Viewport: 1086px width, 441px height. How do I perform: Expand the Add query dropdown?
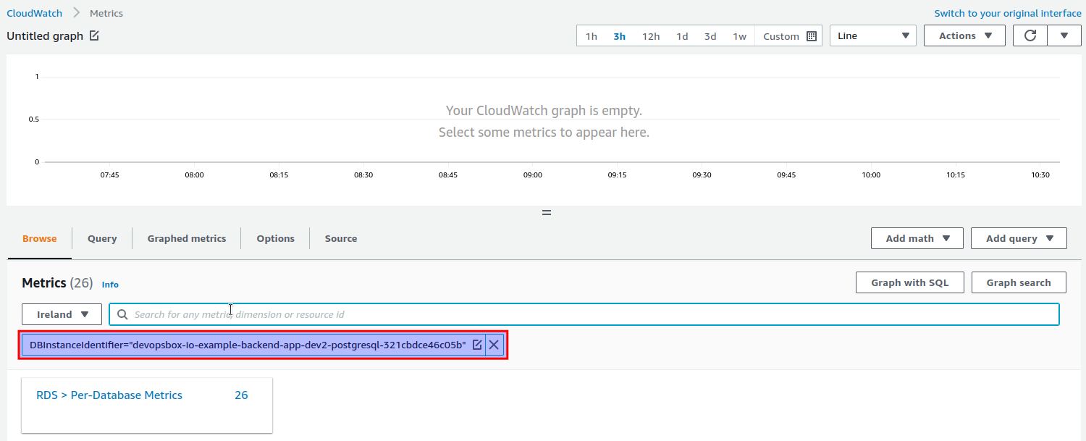(1018, 238)
